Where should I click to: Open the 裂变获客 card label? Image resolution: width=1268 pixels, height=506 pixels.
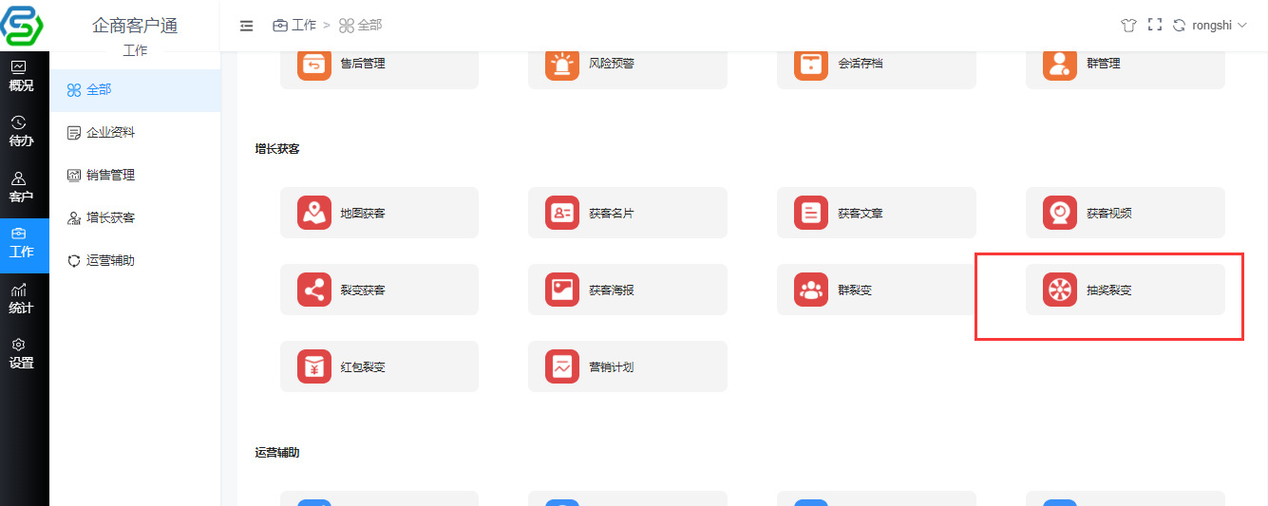pyautogui.click(x=363, y=290)
